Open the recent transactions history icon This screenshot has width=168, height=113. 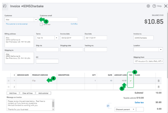[5, 6]
